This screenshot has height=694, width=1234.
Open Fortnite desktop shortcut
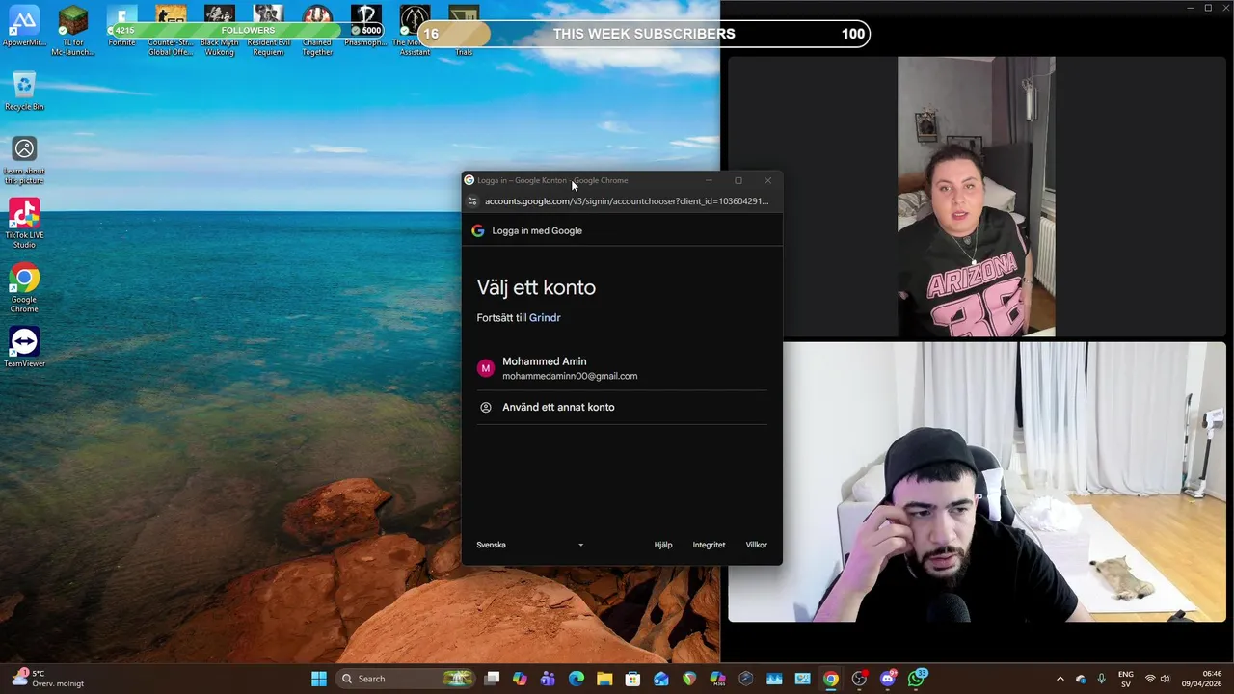pos(121,27)
